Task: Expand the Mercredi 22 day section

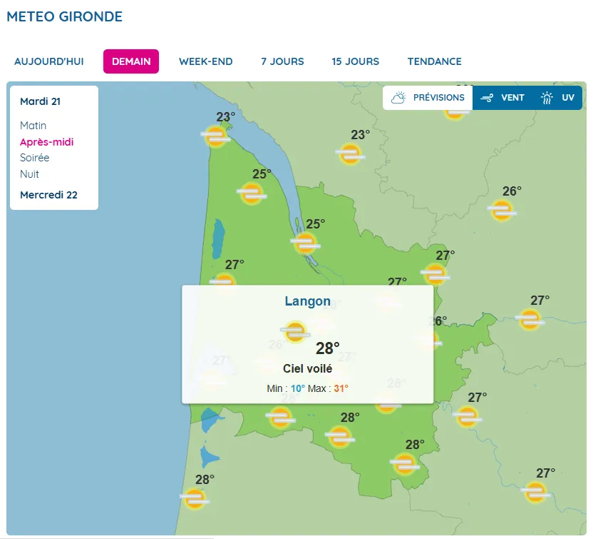Action: coord(48,195)
